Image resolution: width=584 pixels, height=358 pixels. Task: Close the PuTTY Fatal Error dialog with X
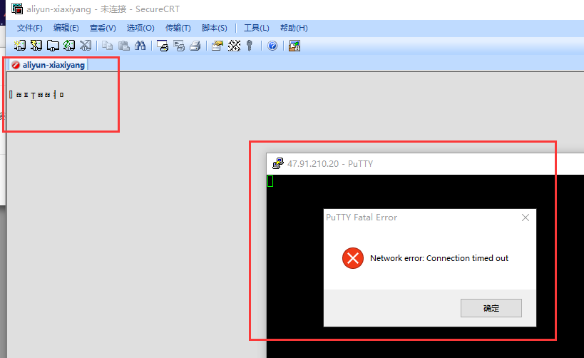tap(526, 218)
